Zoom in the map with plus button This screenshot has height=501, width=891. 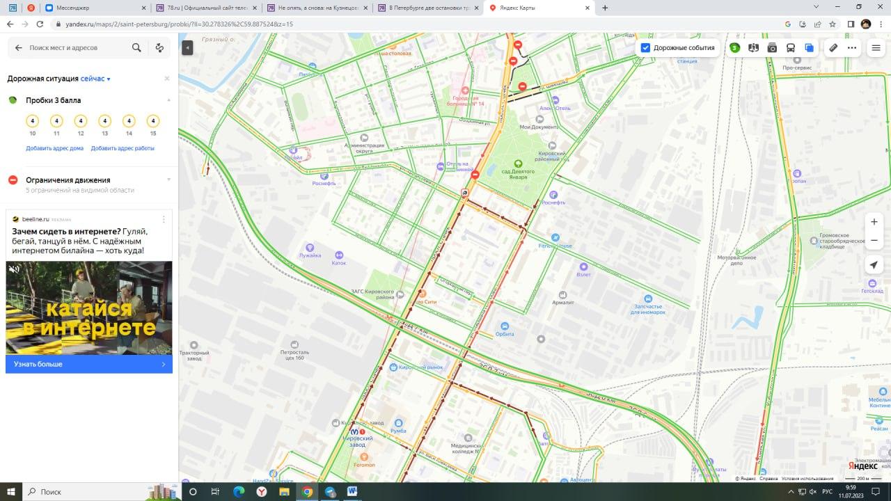coord(874,222)
